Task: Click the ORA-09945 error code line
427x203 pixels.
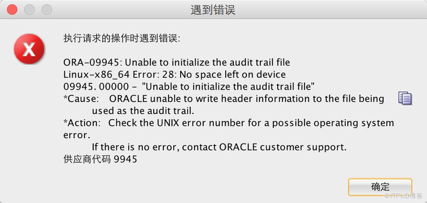Action: (x=177, y=63)
